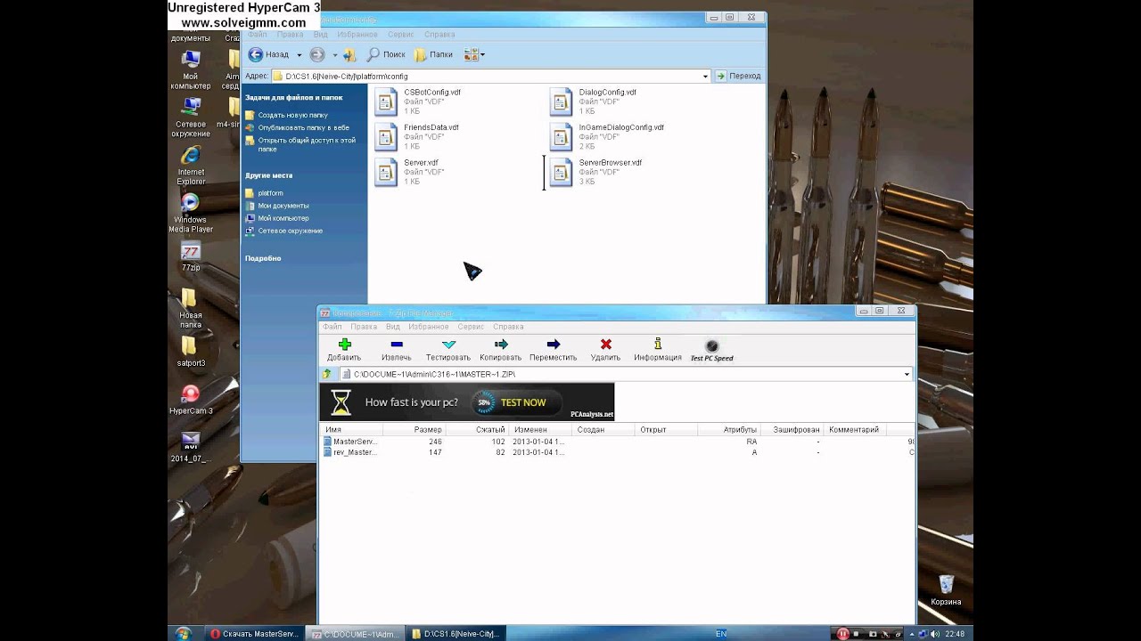Open the Explorer address bar dropdown
Screen dimensions: 1141x641
click(705, 77)
